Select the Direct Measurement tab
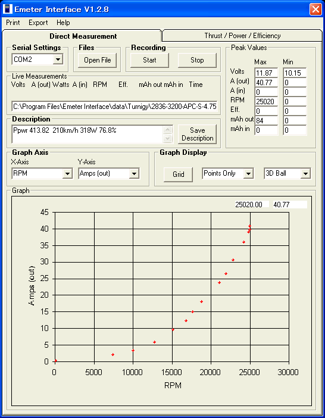 tap(83, 36)
